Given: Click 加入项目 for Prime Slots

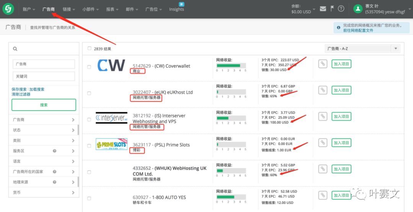Looking at the screenshot, I should pos(341,143).
